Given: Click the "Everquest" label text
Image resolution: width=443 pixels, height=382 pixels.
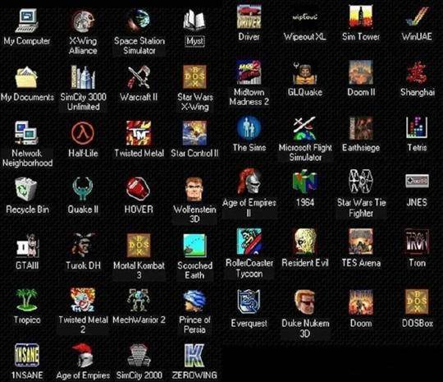Looking at the screenshot, I should [249, 323].
